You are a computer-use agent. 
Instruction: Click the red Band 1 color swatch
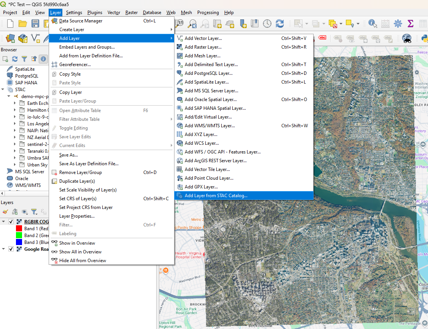(19, 229)
